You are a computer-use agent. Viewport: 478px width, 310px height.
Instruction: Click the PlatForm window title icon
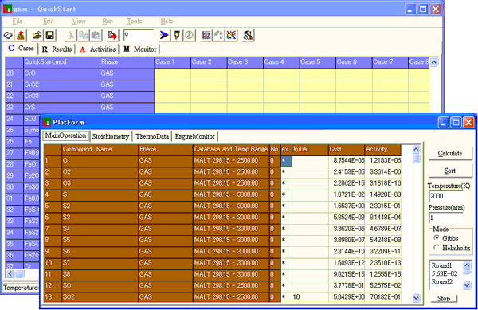click(x=47, y=122)
